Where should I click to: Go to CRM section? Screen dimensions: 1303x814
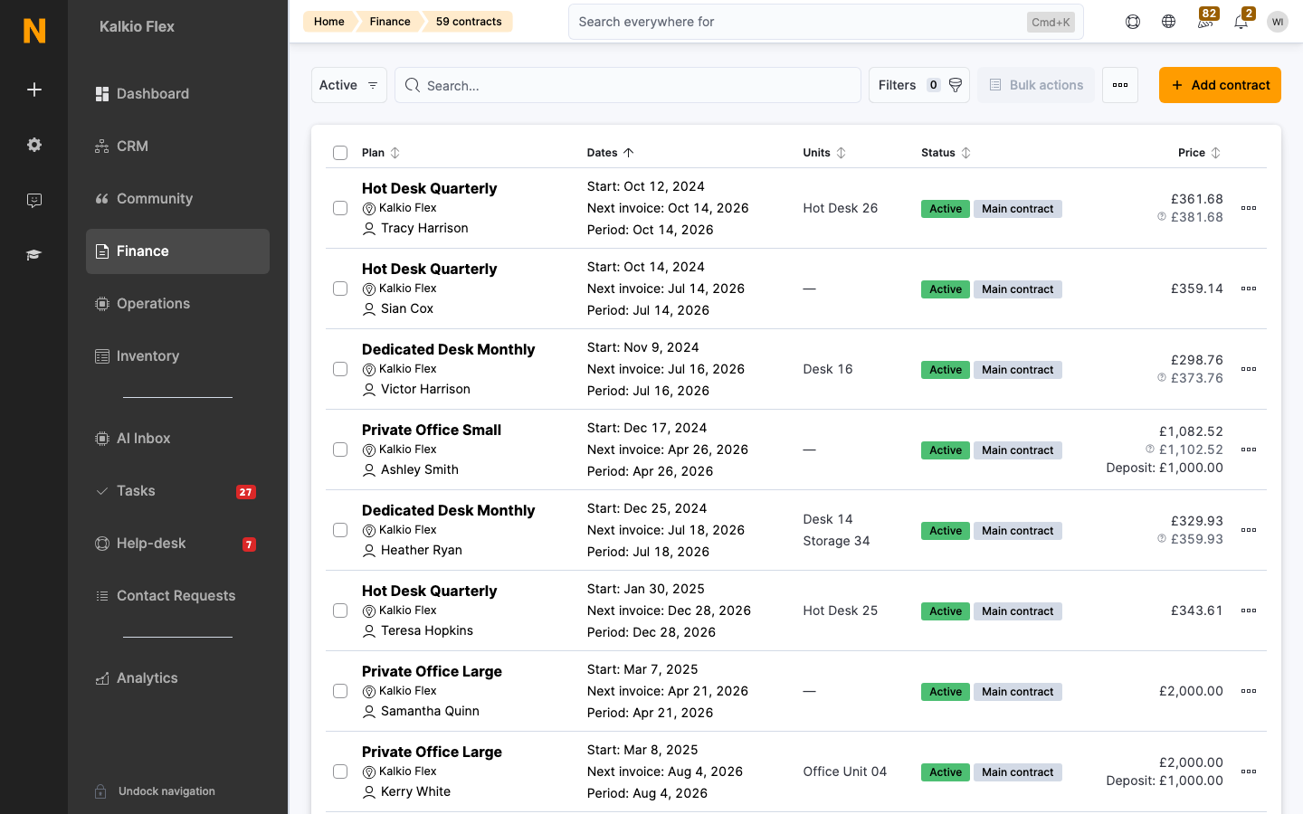click(177, 147)
